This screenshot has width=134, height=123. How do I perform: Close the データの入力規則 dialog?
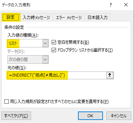click(126, 5)
